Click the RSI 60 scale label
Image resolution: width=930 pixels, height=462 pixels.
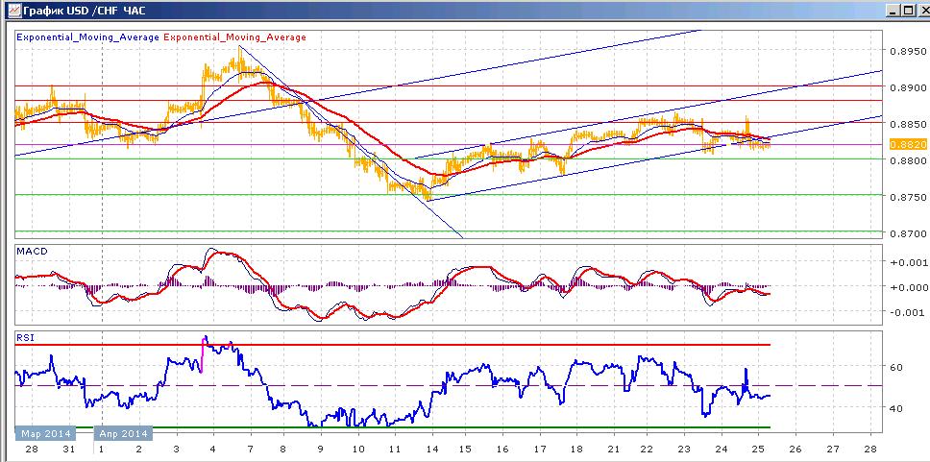click(x=896, y=367)
